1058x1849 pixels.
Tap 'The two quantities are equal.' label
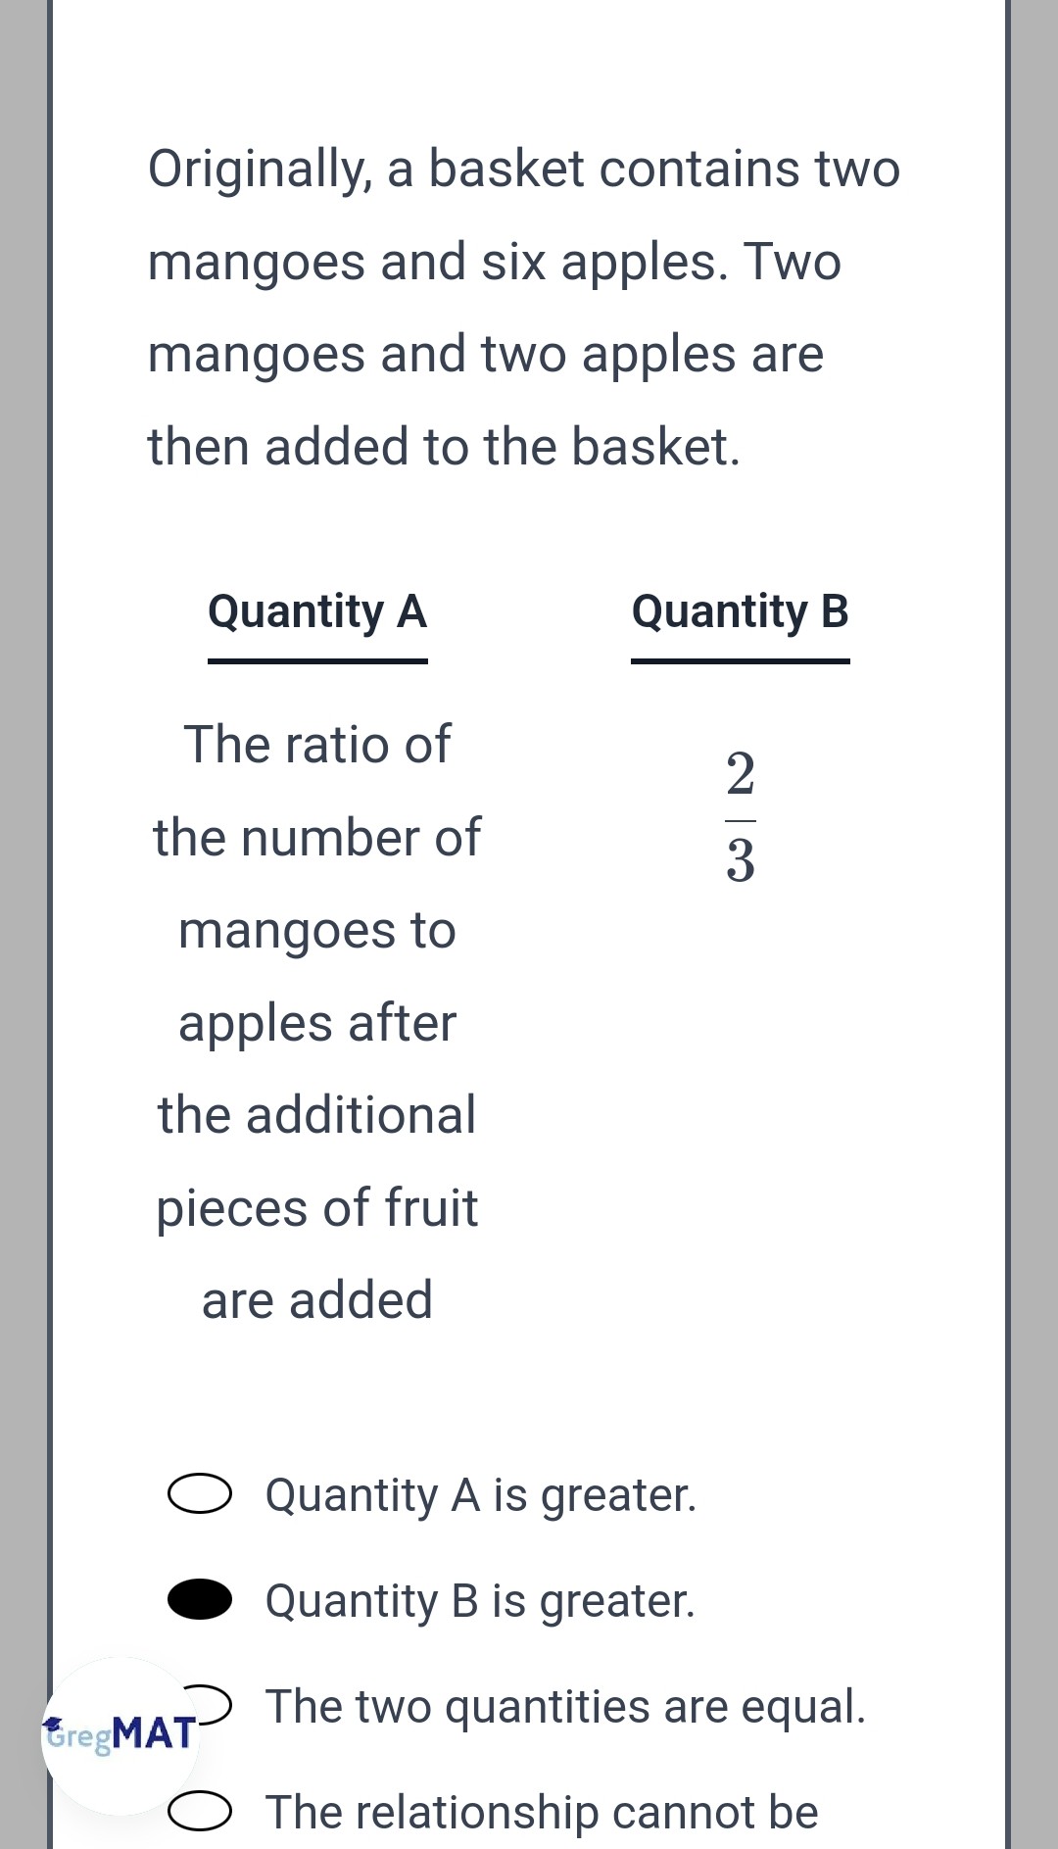point(565,1706)
